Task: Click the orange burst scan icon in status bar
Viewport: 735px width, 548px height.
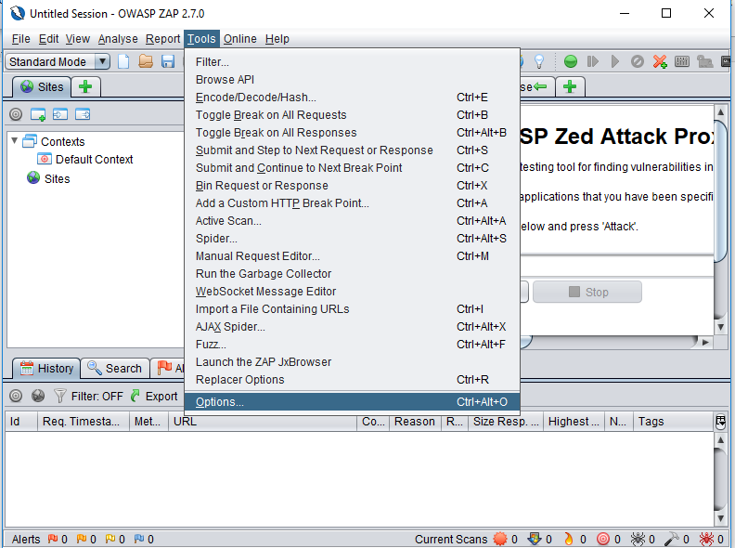Action: 500,539
